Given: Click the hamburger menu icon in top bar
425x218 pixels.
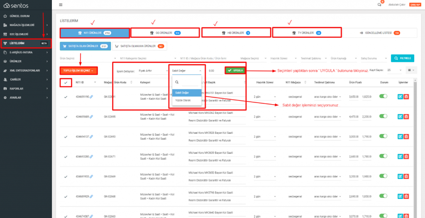Looking at the screenshot, I should 61,5.
